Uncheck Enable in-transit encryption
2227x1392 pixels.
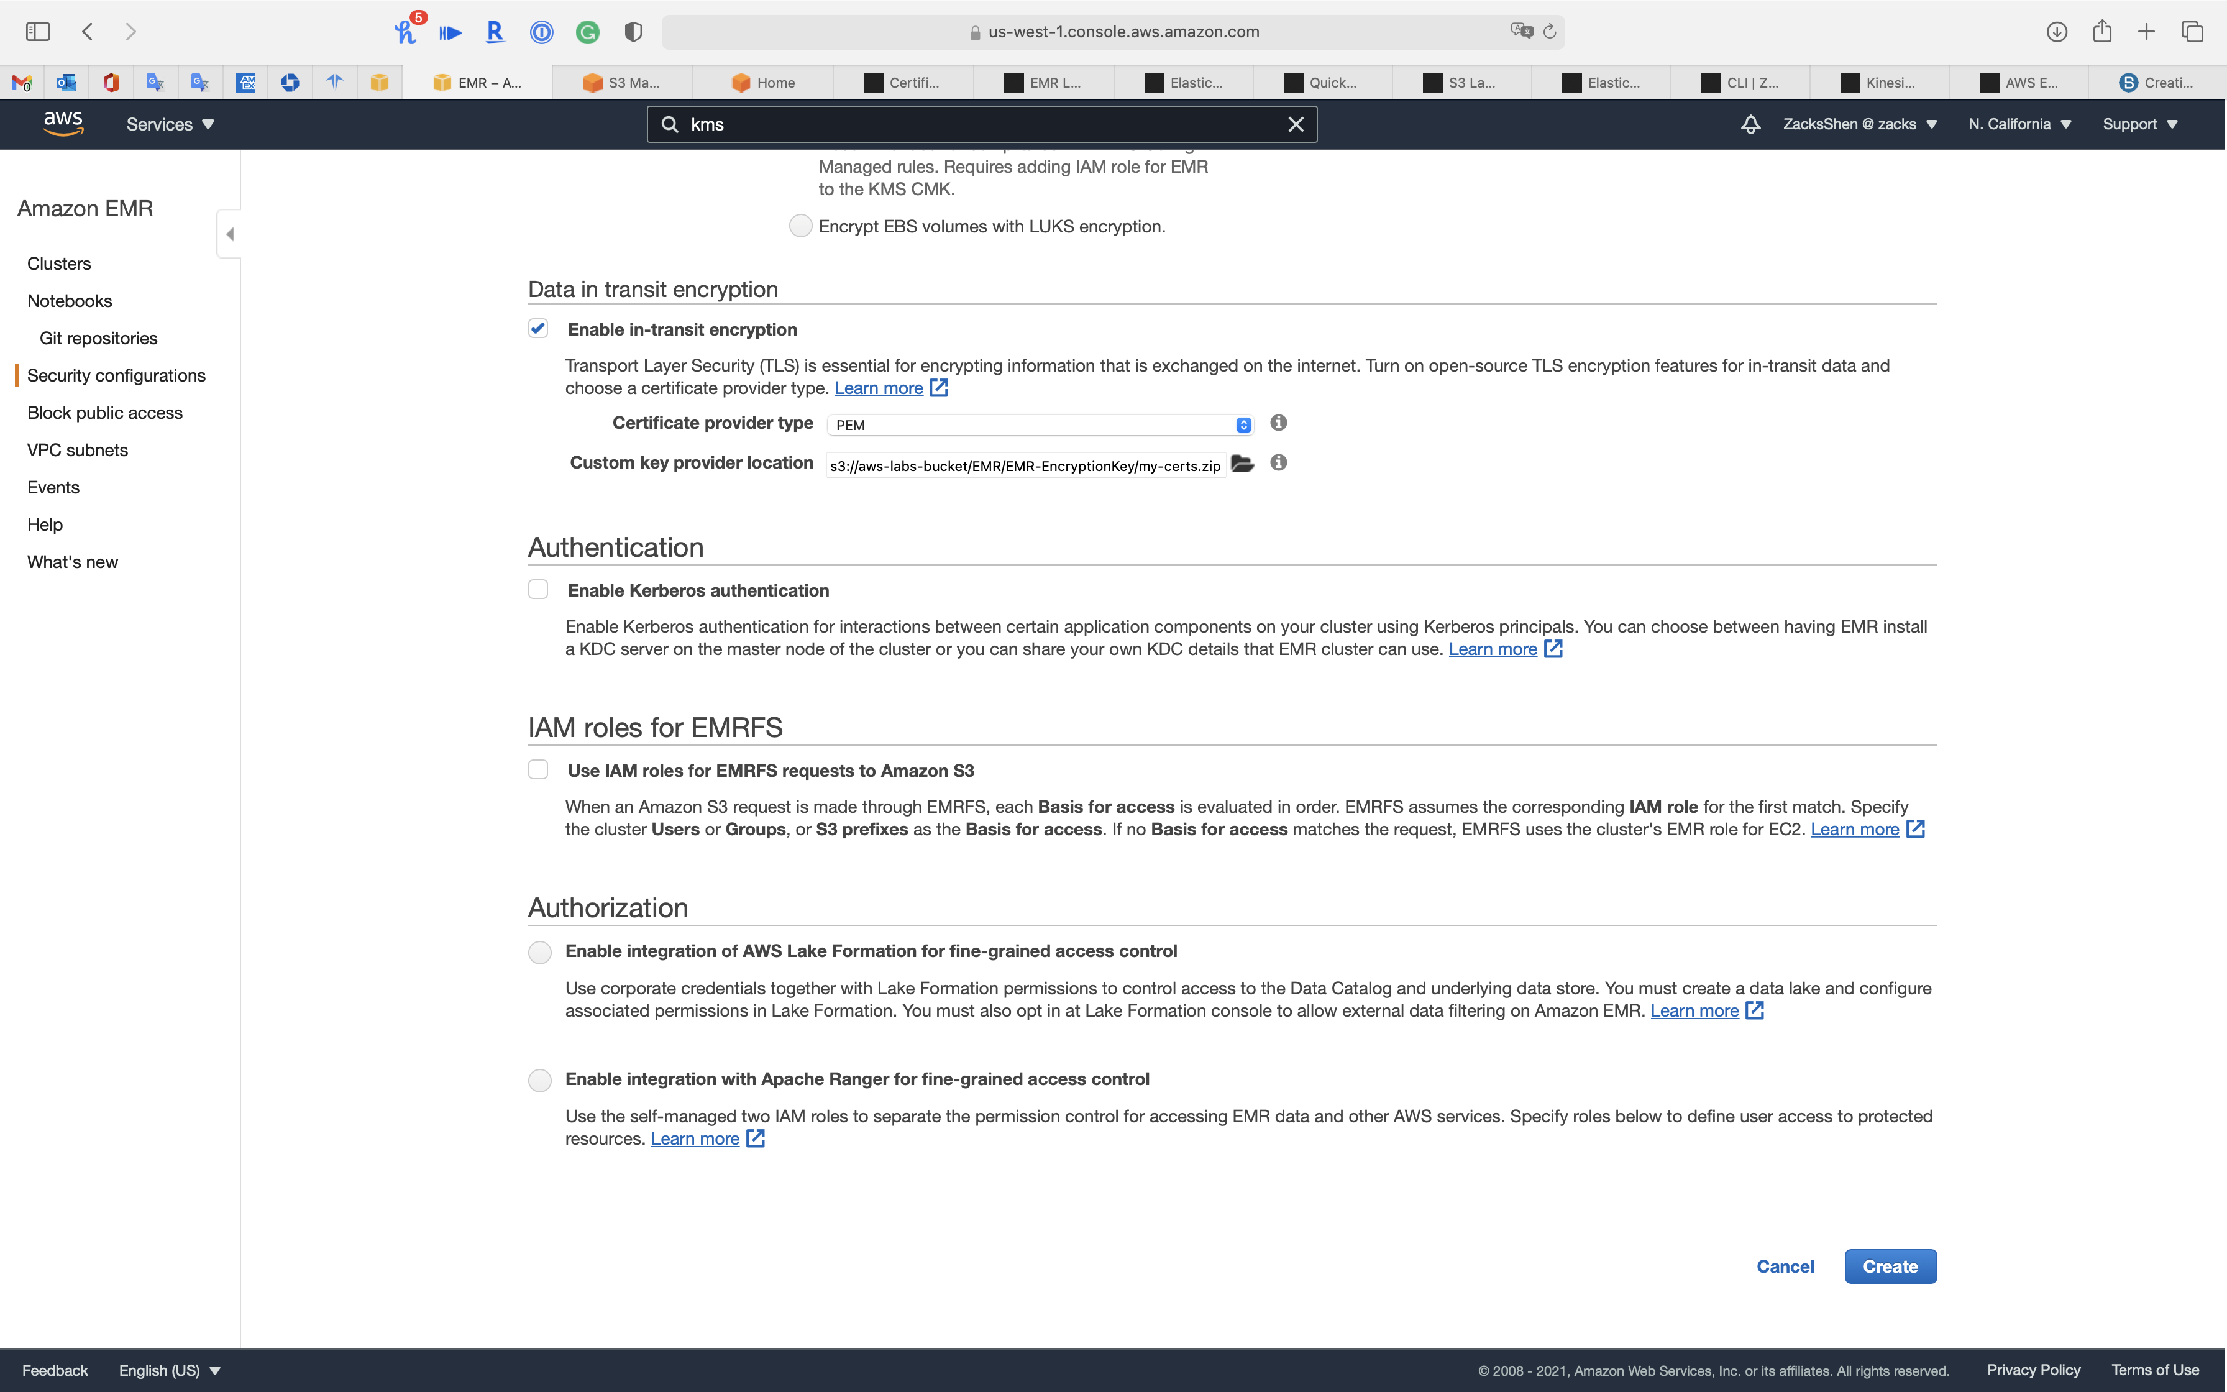[x=538, y=329]
